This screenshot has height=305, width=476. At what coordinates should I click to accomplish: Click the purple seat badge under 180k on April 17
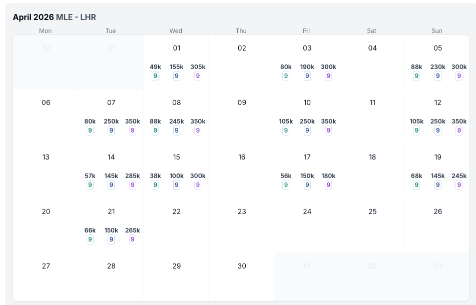click(328, 185)
